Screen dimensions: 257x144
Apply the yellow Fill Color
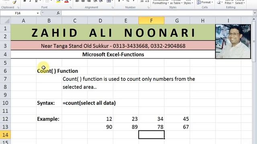58,1
